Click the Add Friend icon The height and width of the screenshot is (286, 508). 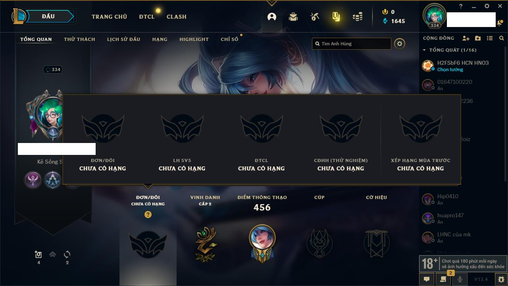click(x=466, y=38)
